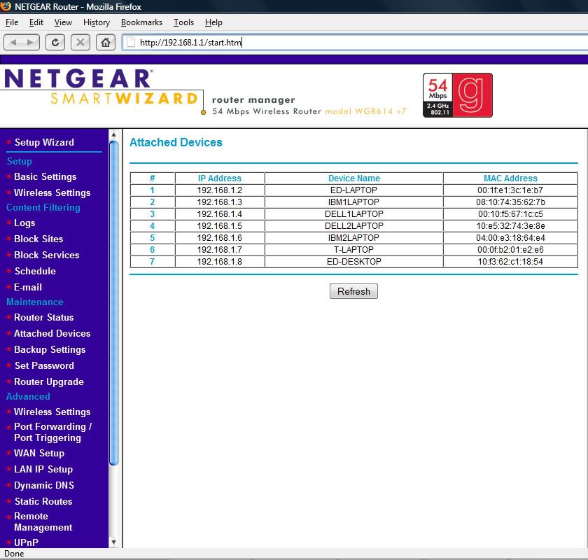Screen dimensions: 588x560
Task: Open Attached Devices in sidebar
Action: pyautogui.click(x=52, y=333)
